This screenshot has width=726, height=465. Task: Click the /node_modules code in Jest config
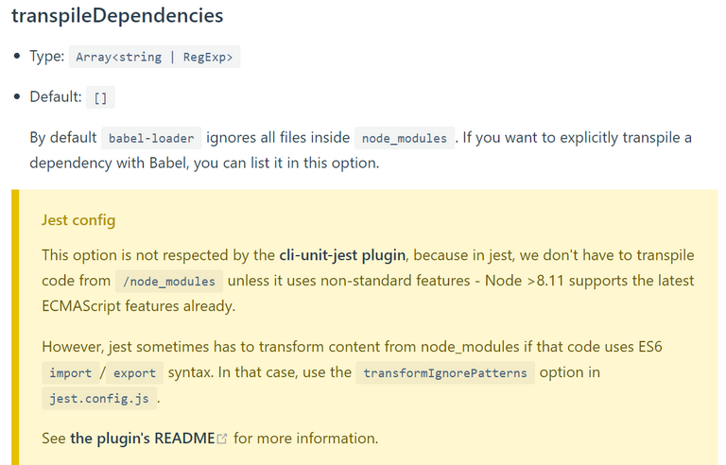169,281
